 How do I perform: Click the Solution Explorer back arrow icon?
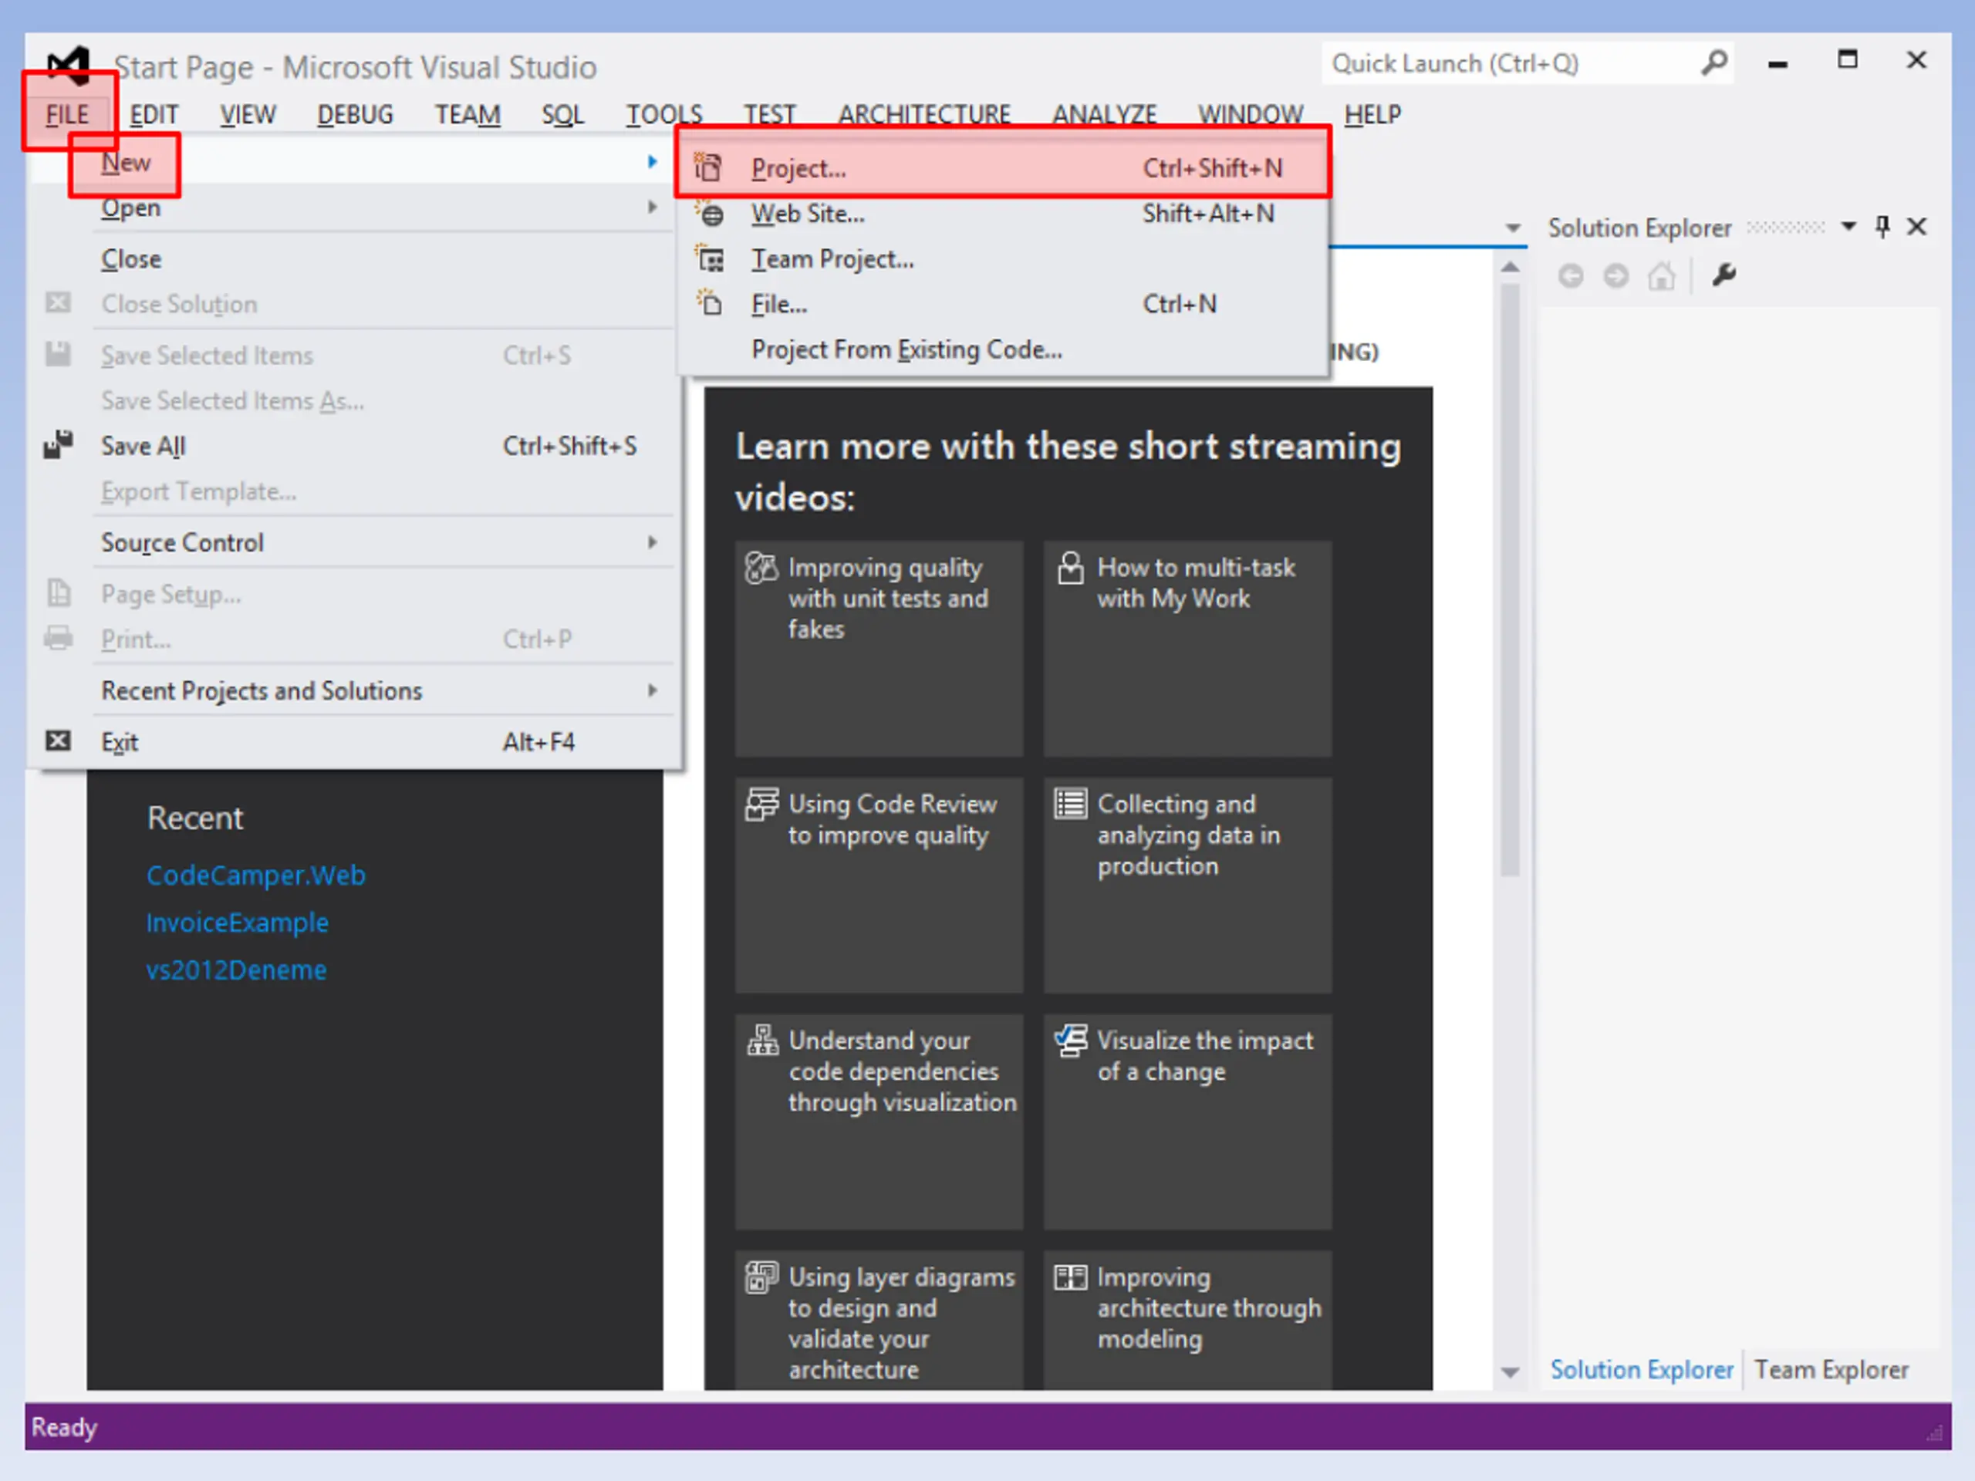pyautogui.click(x=1571, y=276)
